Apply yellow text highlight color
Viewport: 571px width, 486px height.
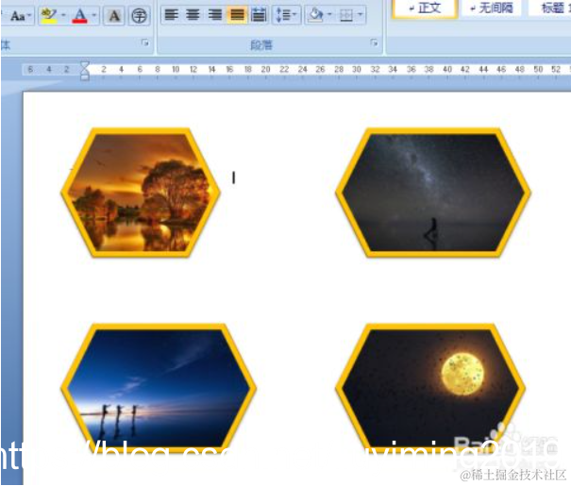coord(49,16)
